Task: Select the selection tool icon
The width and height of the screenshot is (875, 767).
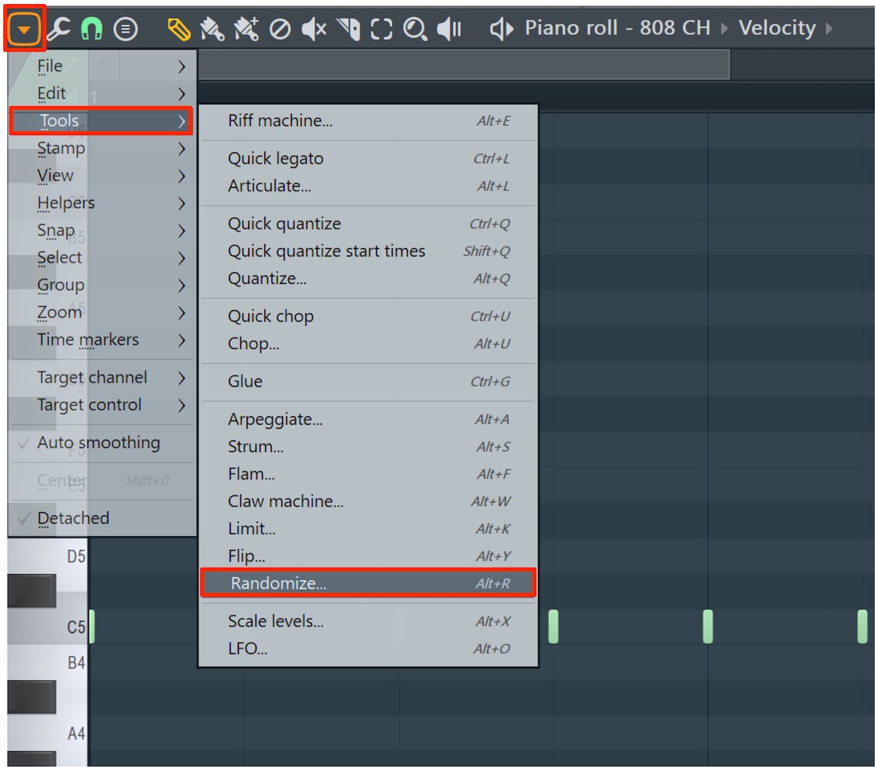Action: pos(381,29)
